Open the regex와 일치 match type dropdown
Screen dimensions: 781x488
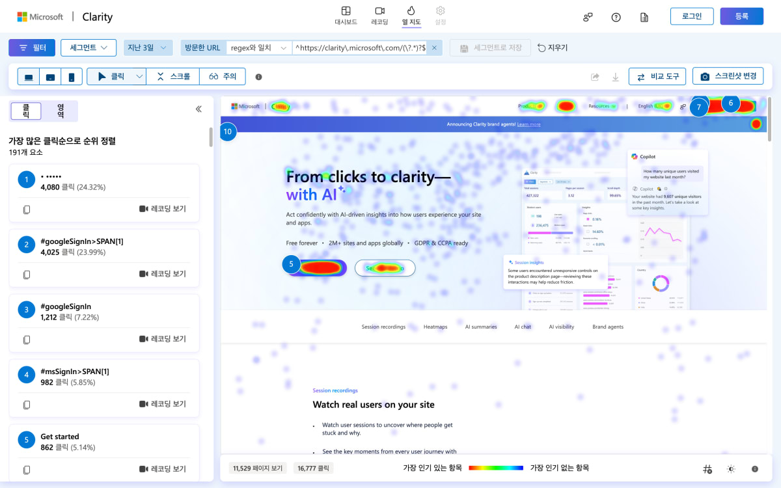tap(258, 47)
